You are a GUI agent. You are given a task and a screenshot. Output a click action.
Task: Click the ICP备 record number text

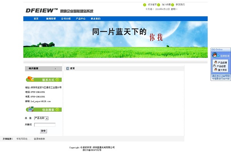(x=92, y=150)
